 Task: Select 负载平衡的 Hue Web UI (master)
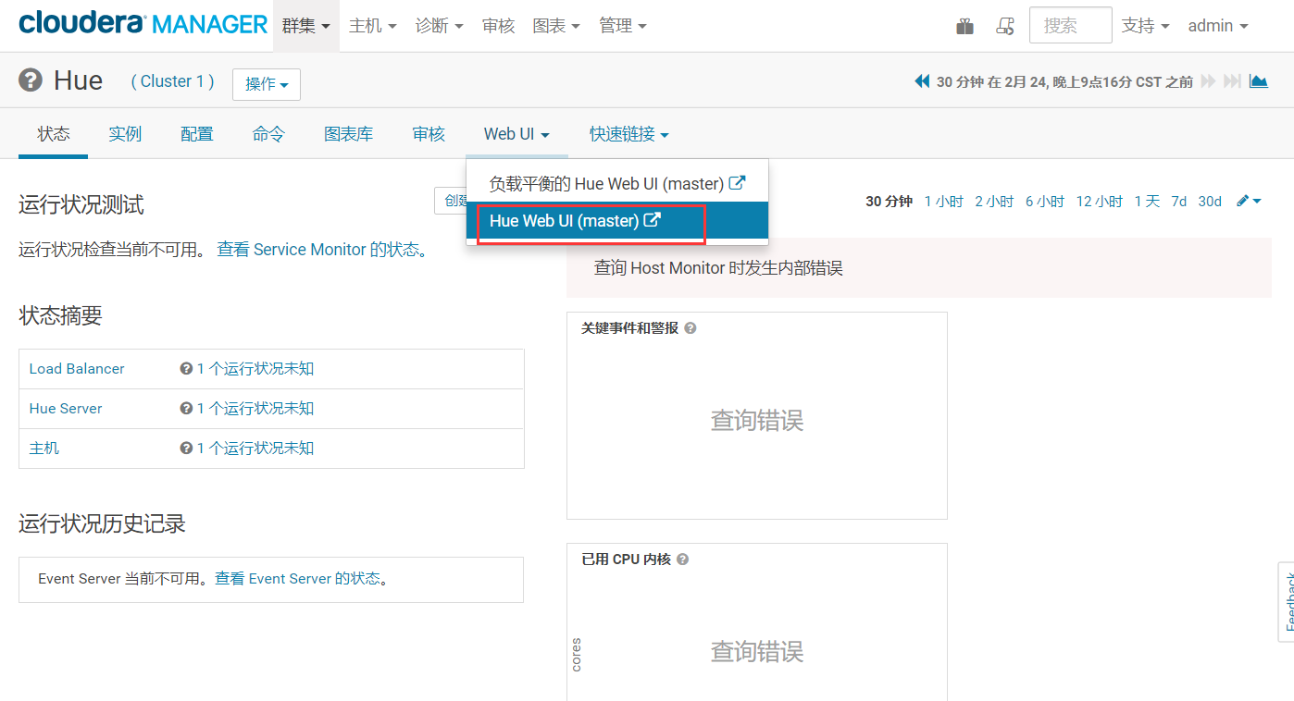coord(617,183)
